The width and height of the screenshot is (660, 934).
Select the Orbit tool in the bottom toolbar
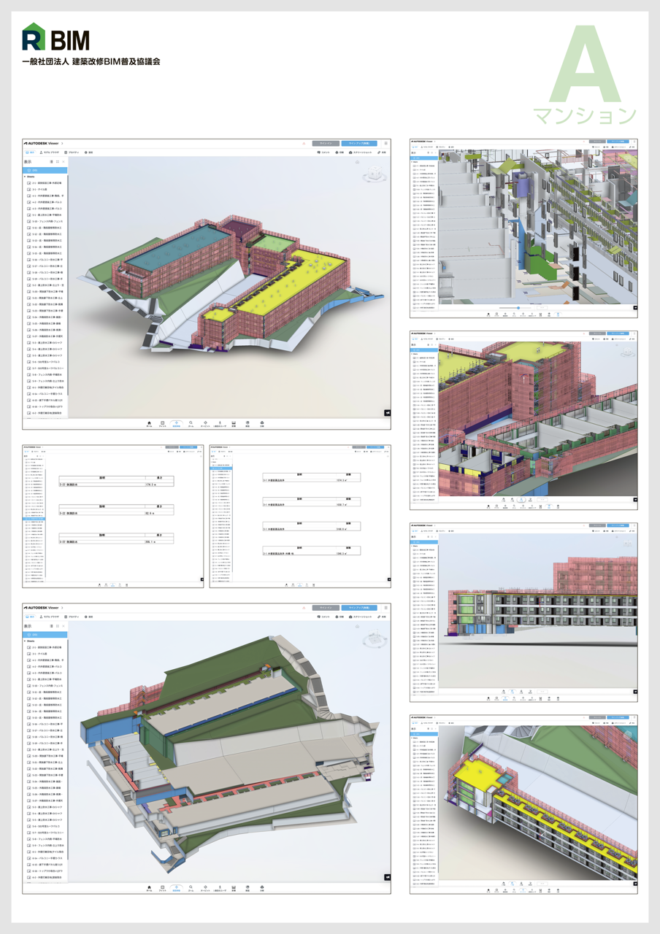[x=205, y=422]
